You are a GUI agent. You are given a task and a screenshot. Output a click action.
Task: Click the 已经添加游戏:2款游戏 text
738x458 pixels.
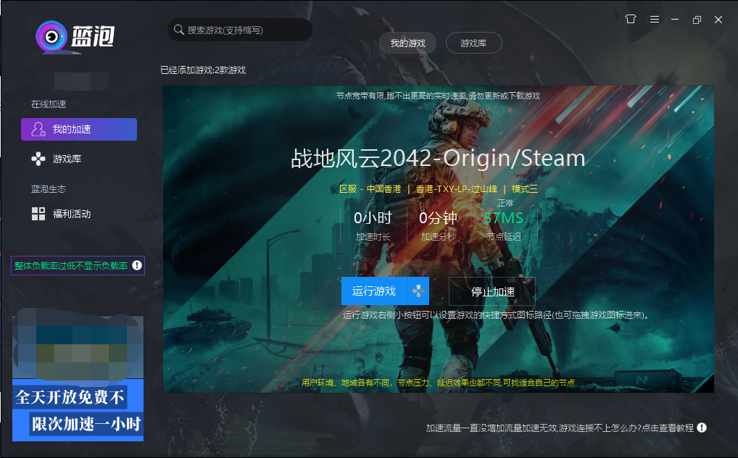[203, 70]
